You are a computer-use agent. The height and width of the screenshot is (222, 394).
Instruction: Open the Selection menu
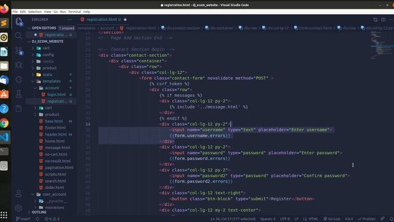pos(34,12)
